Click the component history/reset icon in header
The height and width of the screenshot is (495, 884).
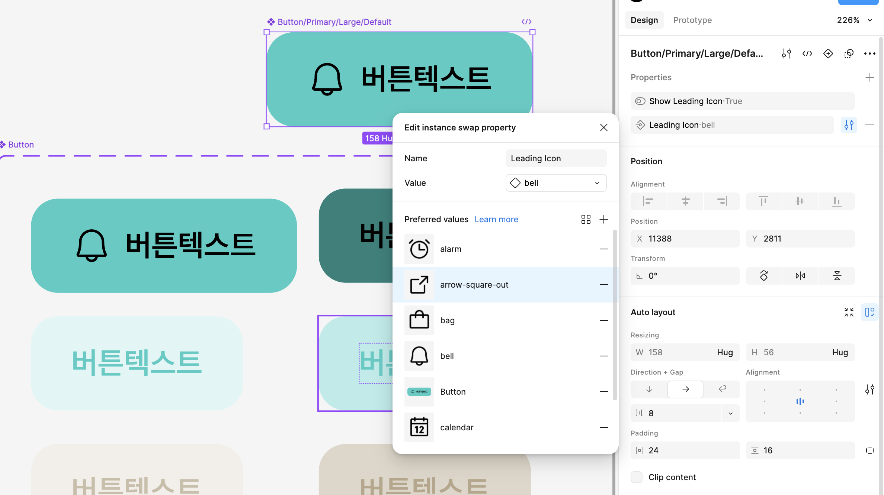click(849, 54)
